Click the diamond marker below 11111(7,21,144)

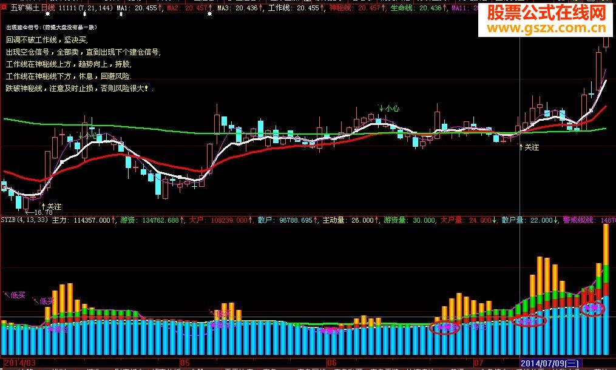click(85, 14)
